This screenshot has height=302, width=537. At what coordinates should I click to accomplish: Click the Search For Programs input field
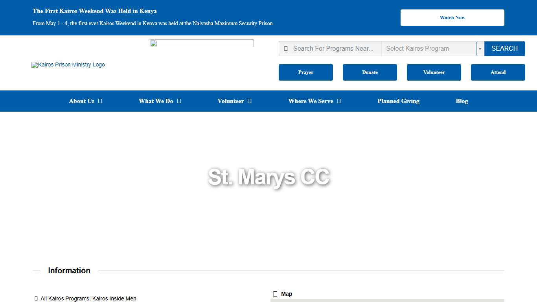(334, 48)
